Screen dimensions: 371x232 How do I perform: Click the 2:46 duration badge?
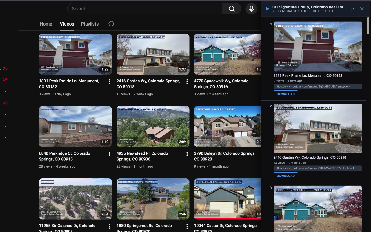tap(182, 214)
